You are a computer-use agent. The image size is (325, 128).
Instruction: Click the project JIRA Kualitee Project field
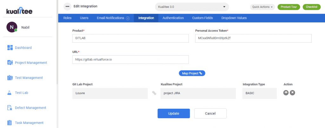click(198, 93)
